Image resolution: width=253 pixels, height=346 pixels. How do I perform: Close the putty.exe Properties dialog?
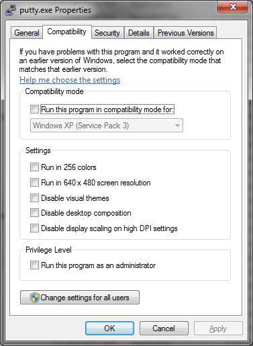[233, 7]
